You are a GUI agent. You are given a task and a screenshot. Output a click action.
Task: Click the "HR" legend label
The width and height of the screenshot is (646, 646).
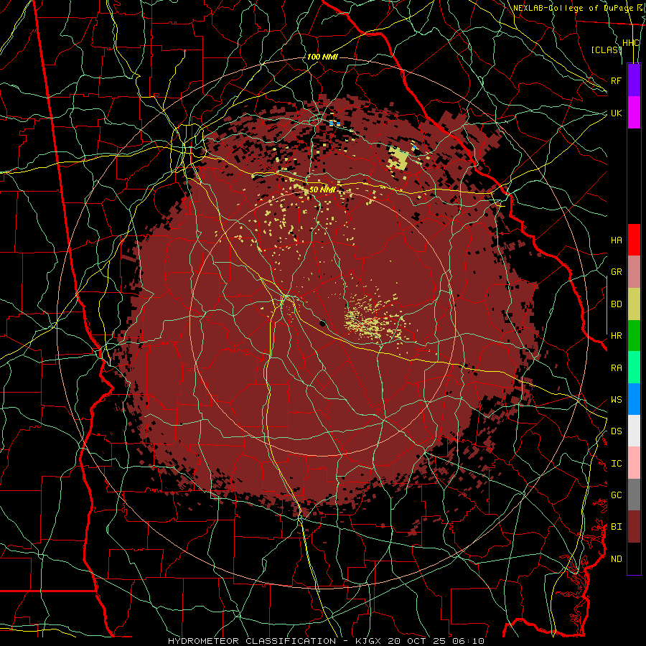point(616,336)
